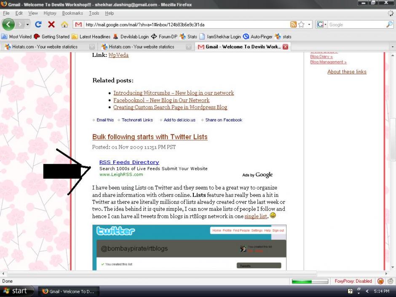Open the address bar history dropdown
Viewport: 396px width, 297px height.
click(309, 24)
